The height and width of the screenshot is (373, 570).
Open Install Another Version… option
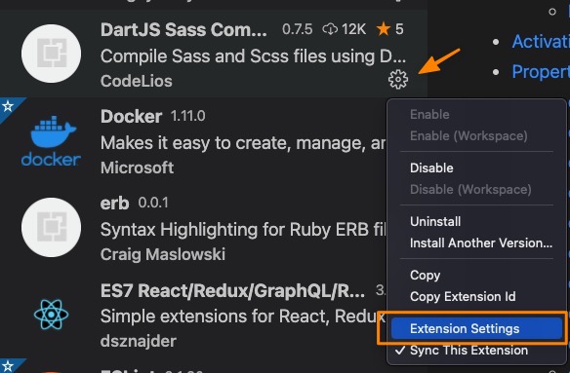(481, 242)
